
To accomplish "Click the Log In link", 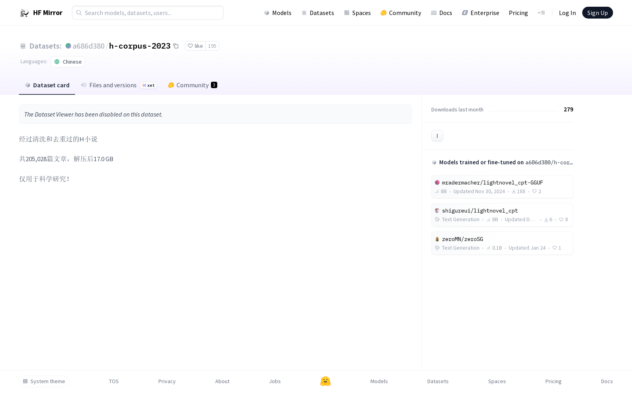I will click(x=567, y=13).
